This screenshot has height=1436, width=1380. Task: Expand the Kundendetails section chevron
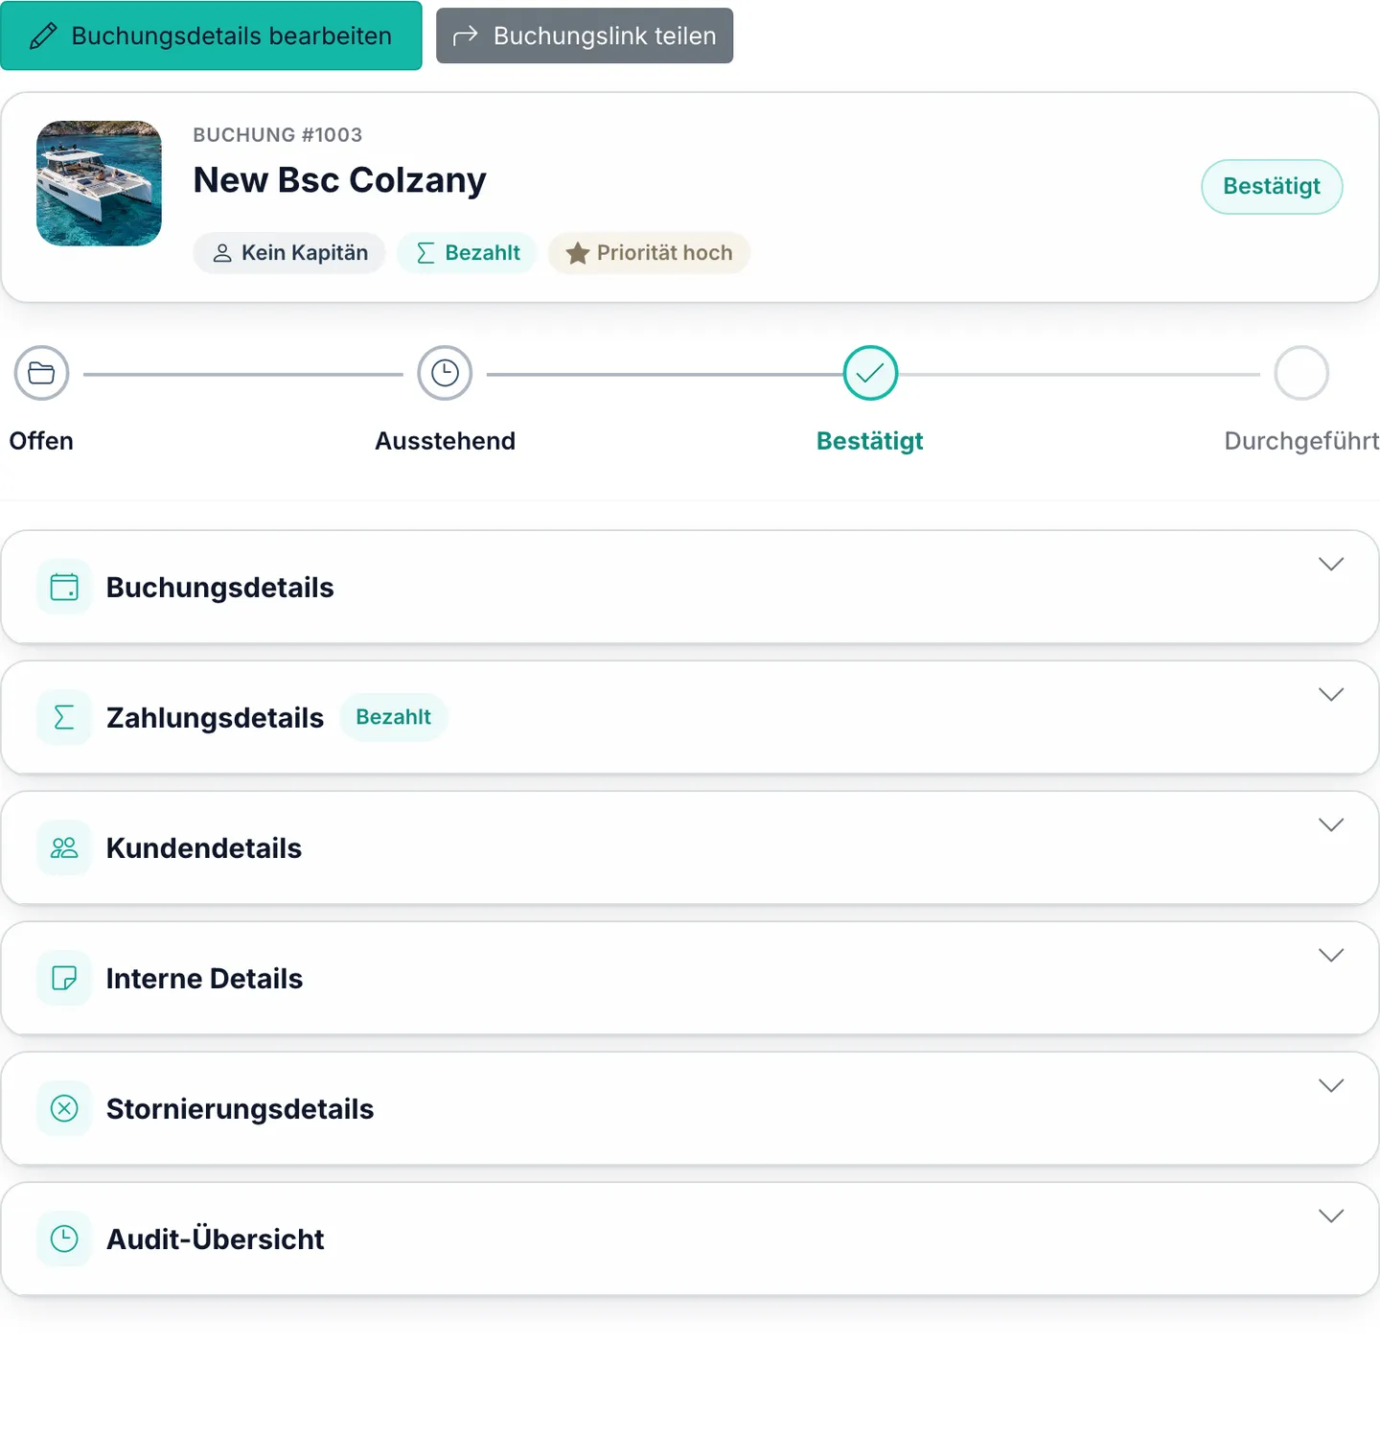point(1331,824)
